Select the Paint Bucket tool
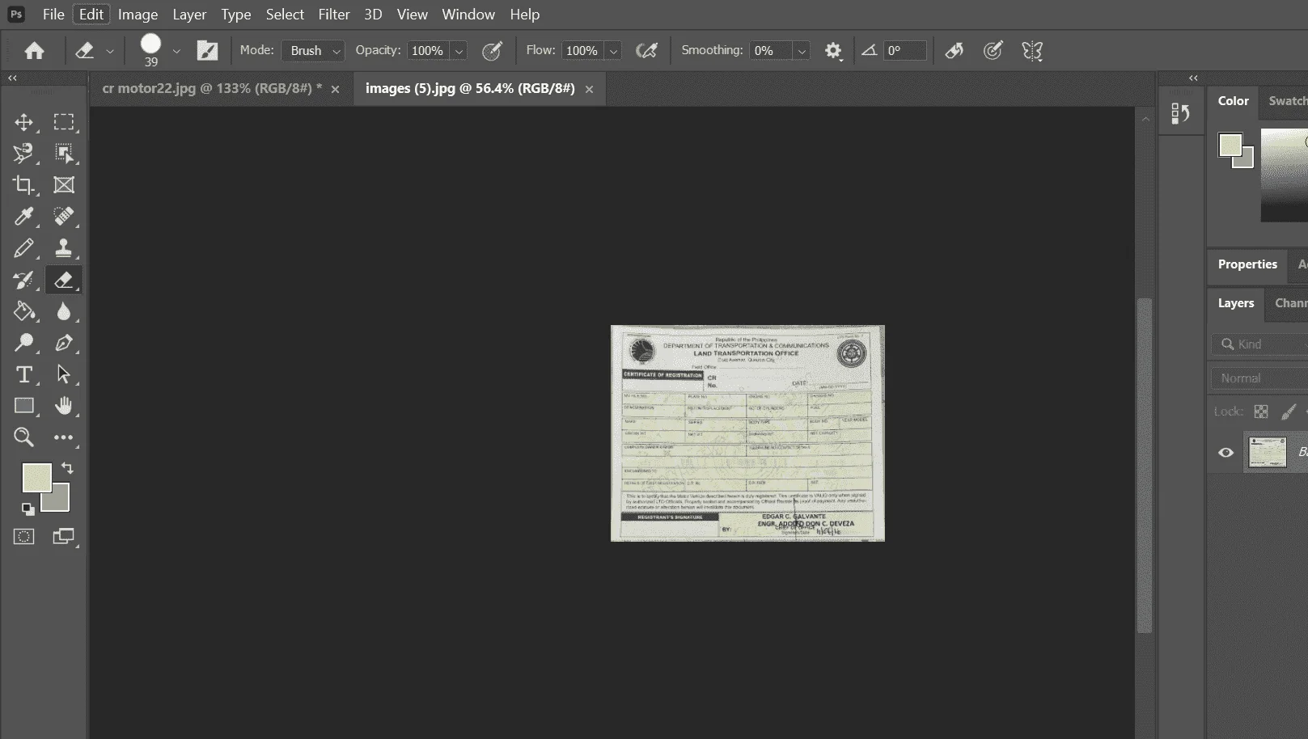Viewport: 1308px width, 739px height. 23,311
